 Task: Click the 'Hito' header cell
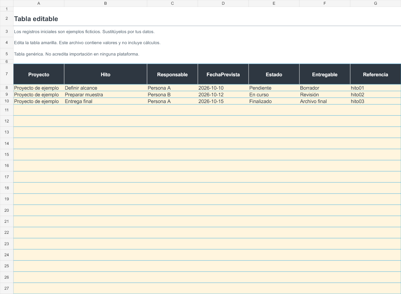click(106, 74)
